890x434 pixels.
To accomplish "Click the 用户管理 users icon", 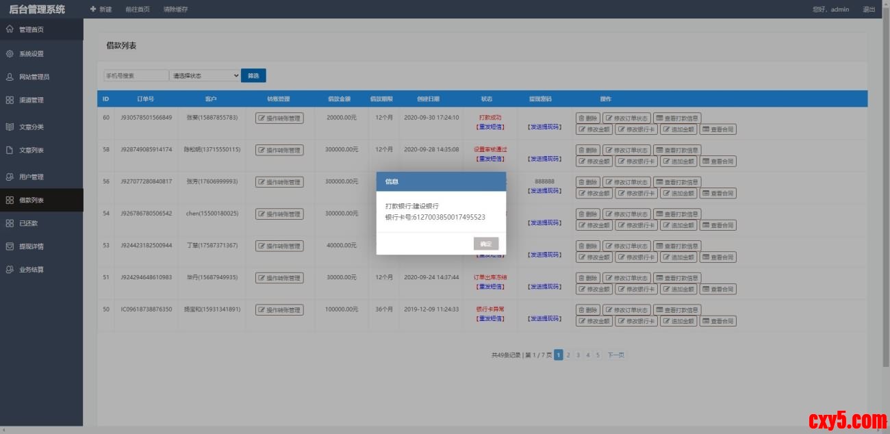I will (x=10, y=177).
